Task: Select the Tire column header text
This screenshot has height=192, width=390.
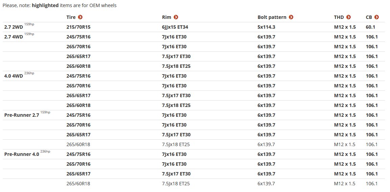Action: pyautogui.click(x=71, y=17)
